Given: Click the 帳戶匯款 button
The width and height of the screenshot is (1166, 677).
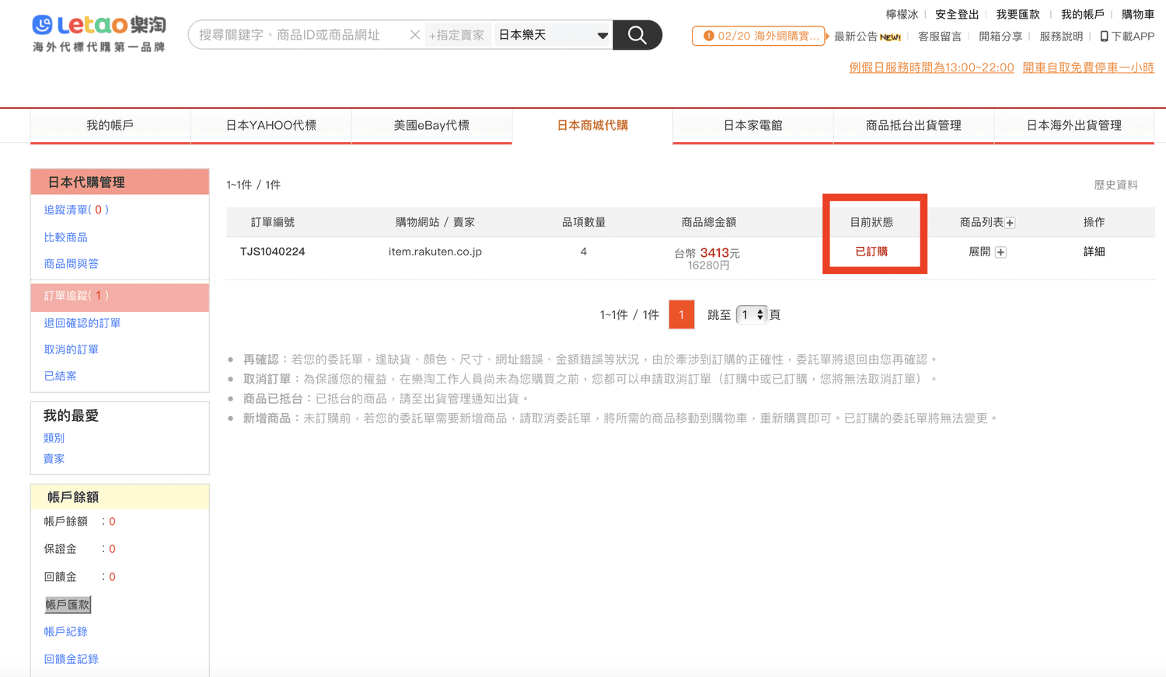Looking at the screenshot, I should tap(68, 604).
